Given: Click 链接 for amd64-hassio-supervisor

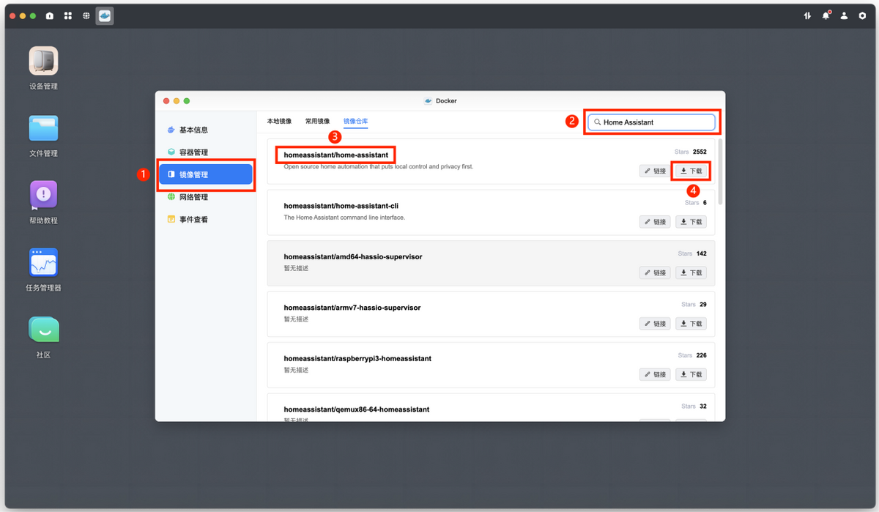Looking at the screenshot, I should click(x=655, y=272).
